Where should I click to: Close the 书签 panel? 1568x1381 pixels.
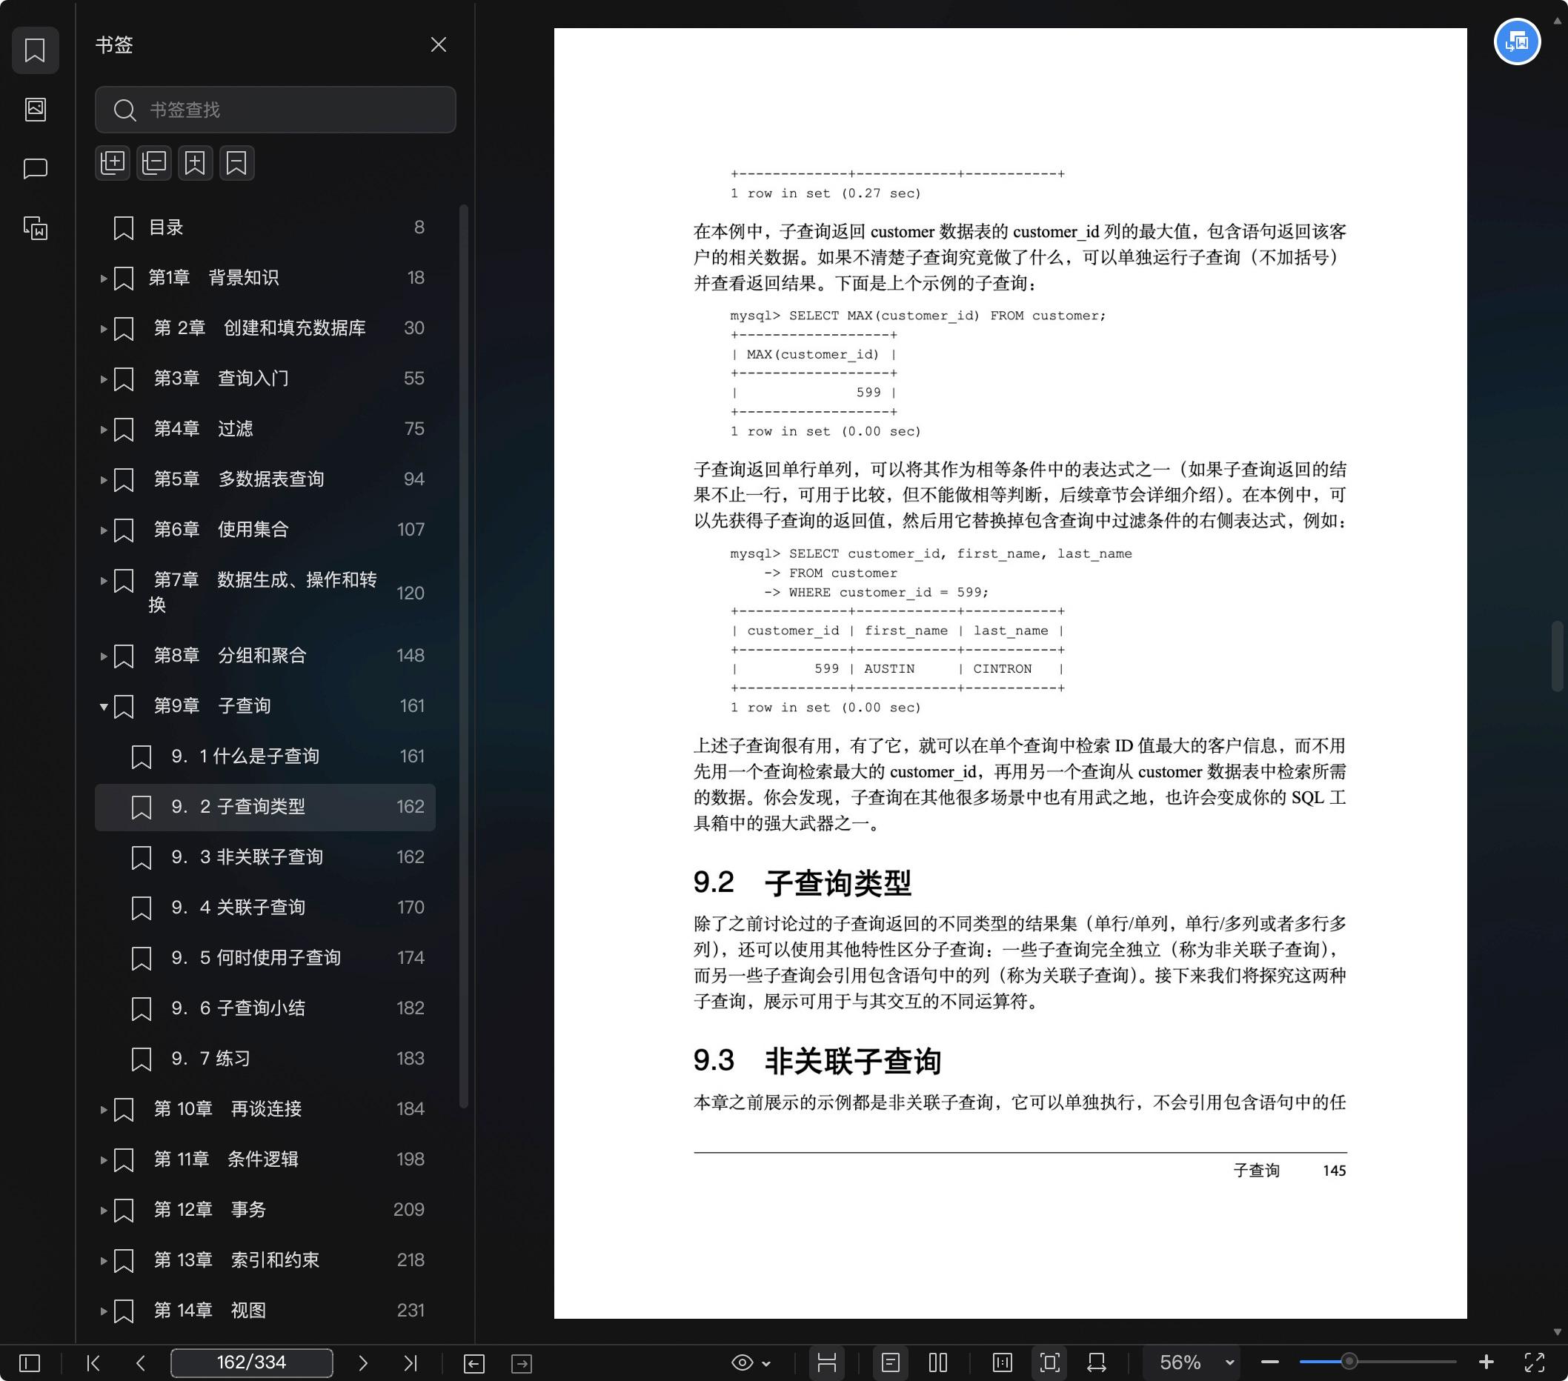pos(438,44)
